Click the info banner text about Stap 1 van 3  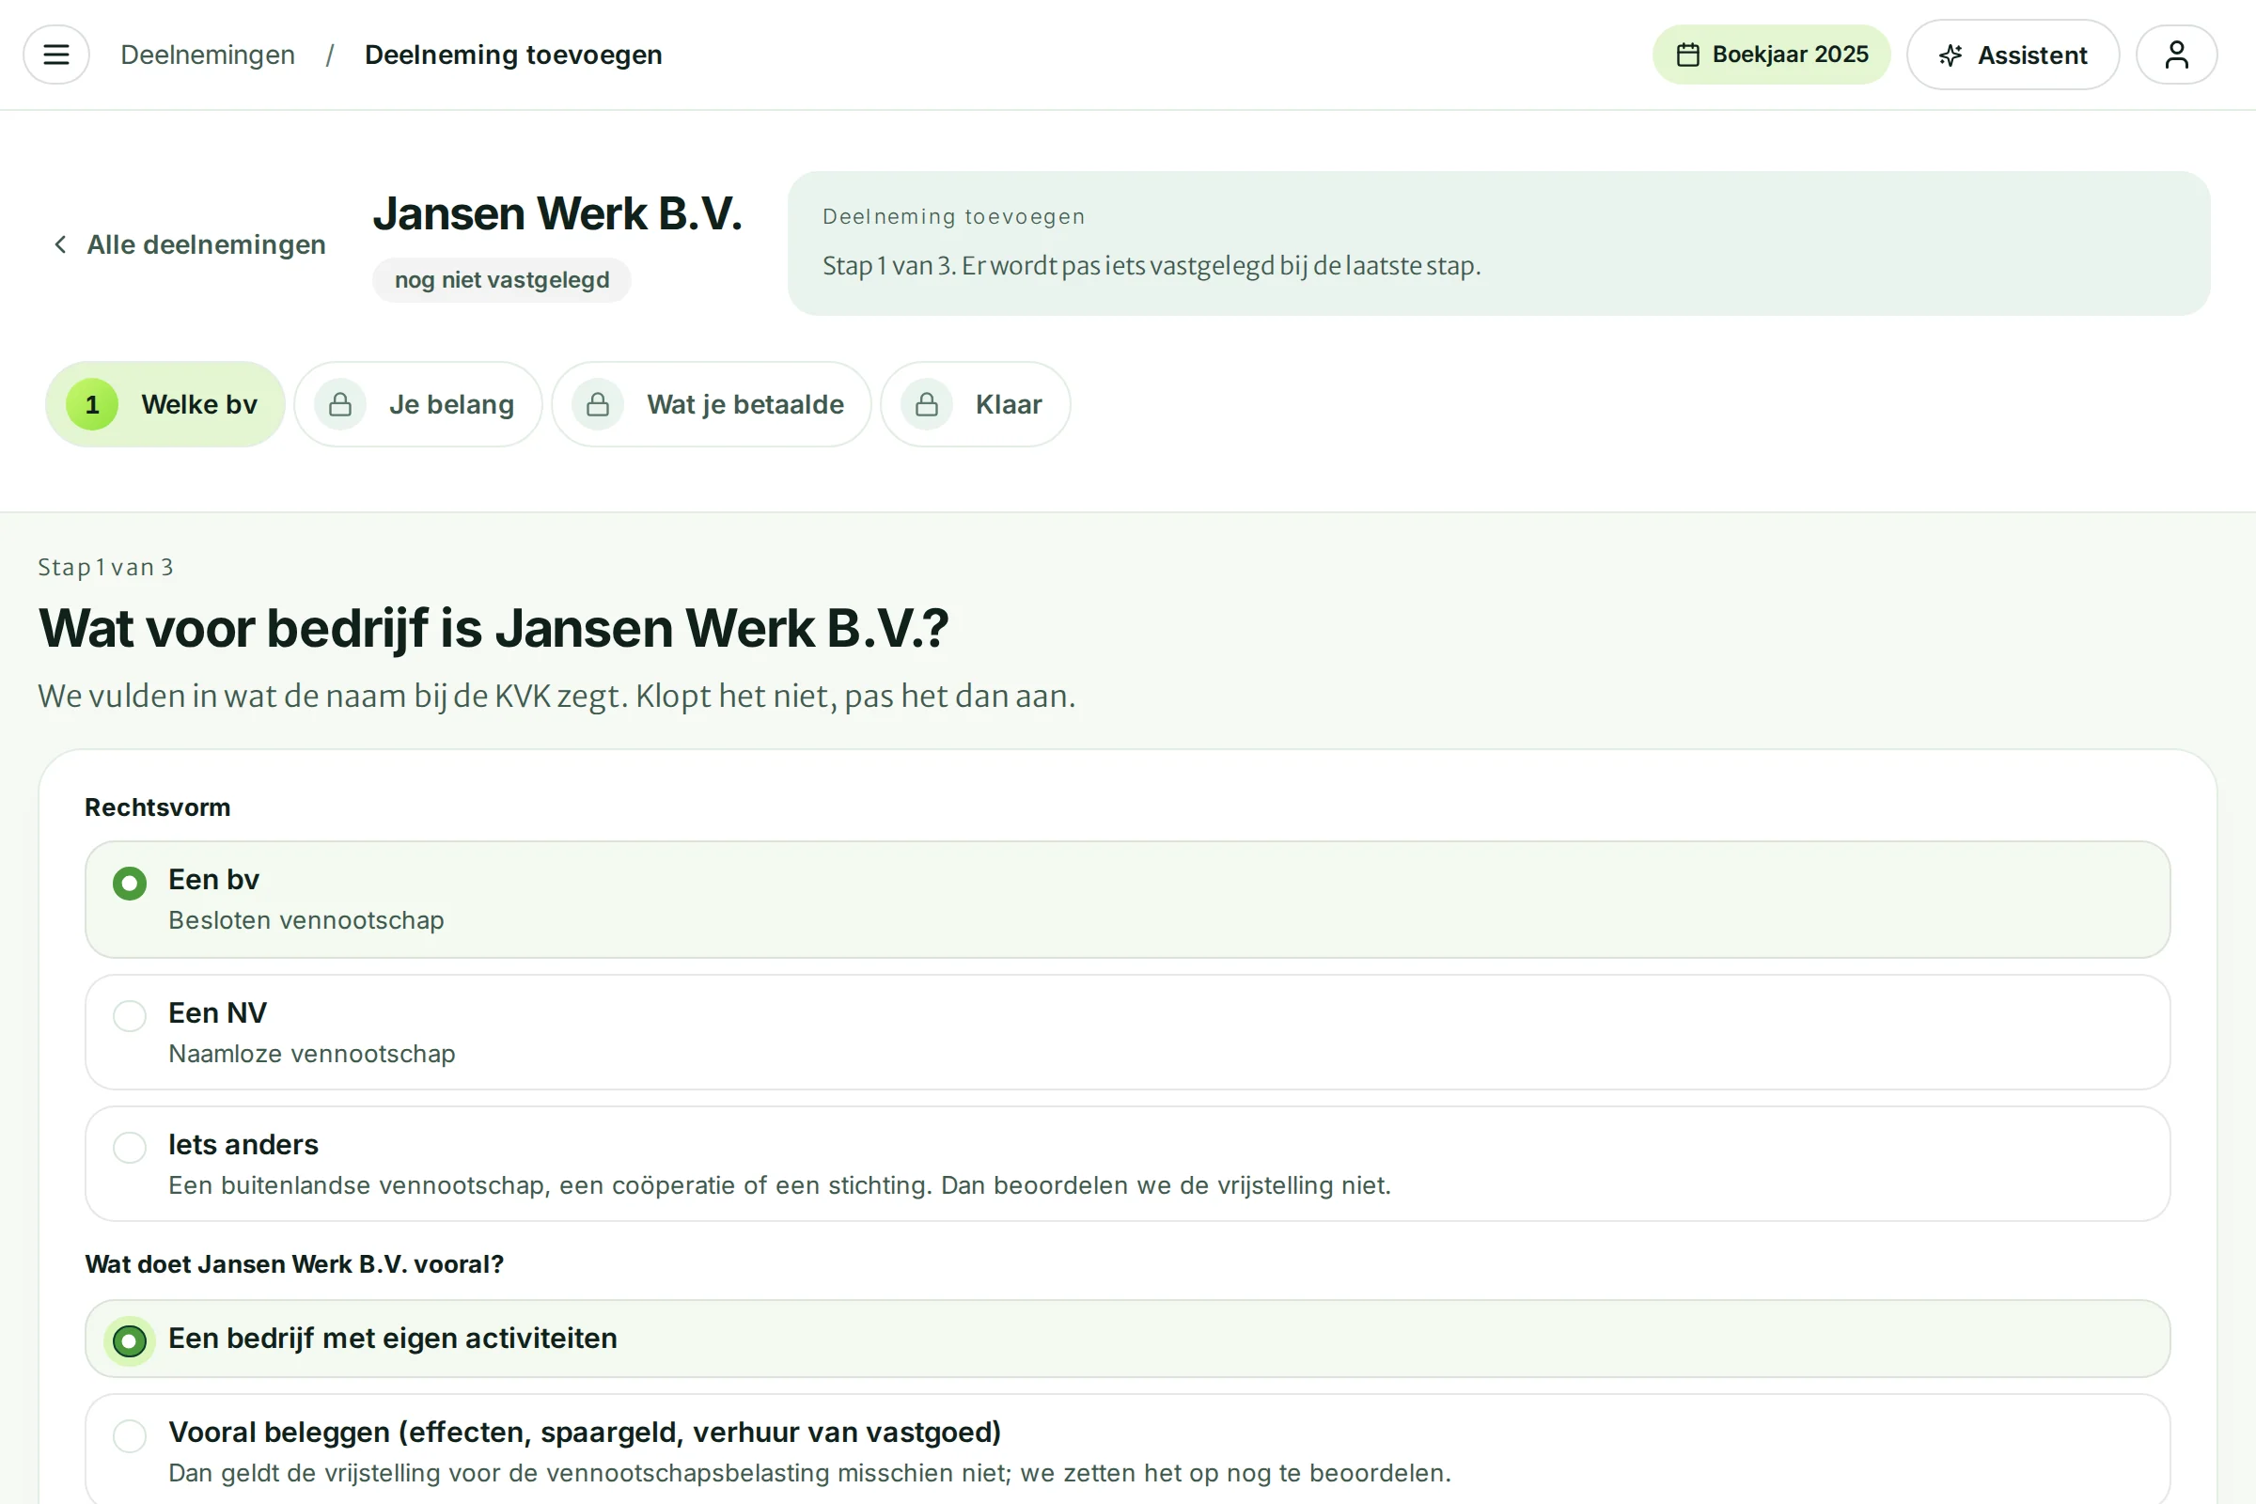(1151, 266)
